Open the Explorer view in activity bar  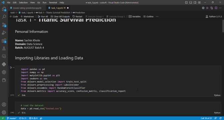[x=4, y=9]
